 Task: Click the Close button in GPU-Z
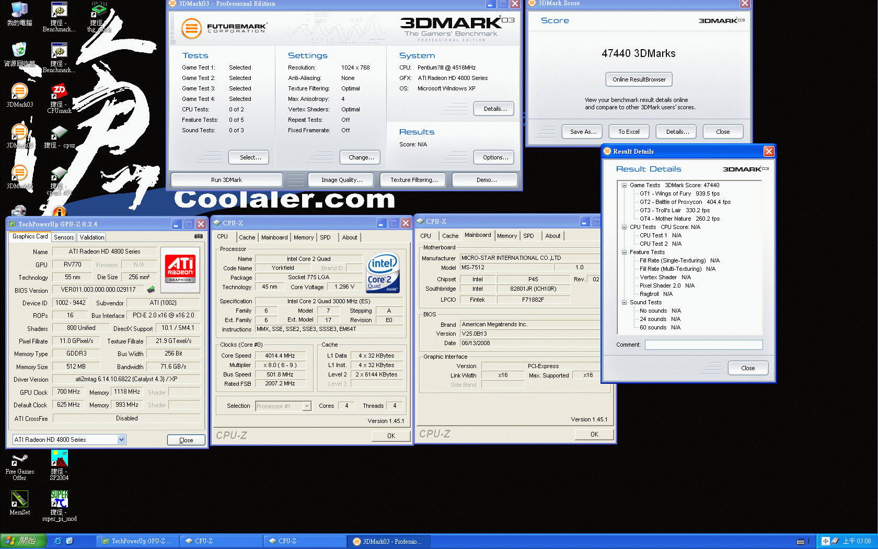point(186,440)
